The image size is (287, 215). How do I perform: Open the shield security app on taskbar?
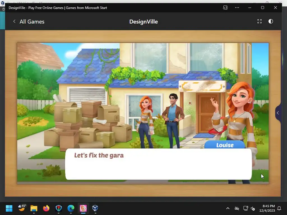point(59,208)
